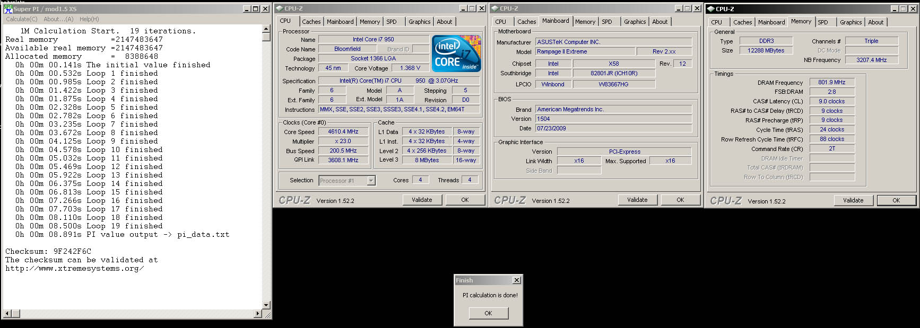Screen dimensions: 920x328
Task: Close the Finish dialog with its X
Action: pos(516,280)
